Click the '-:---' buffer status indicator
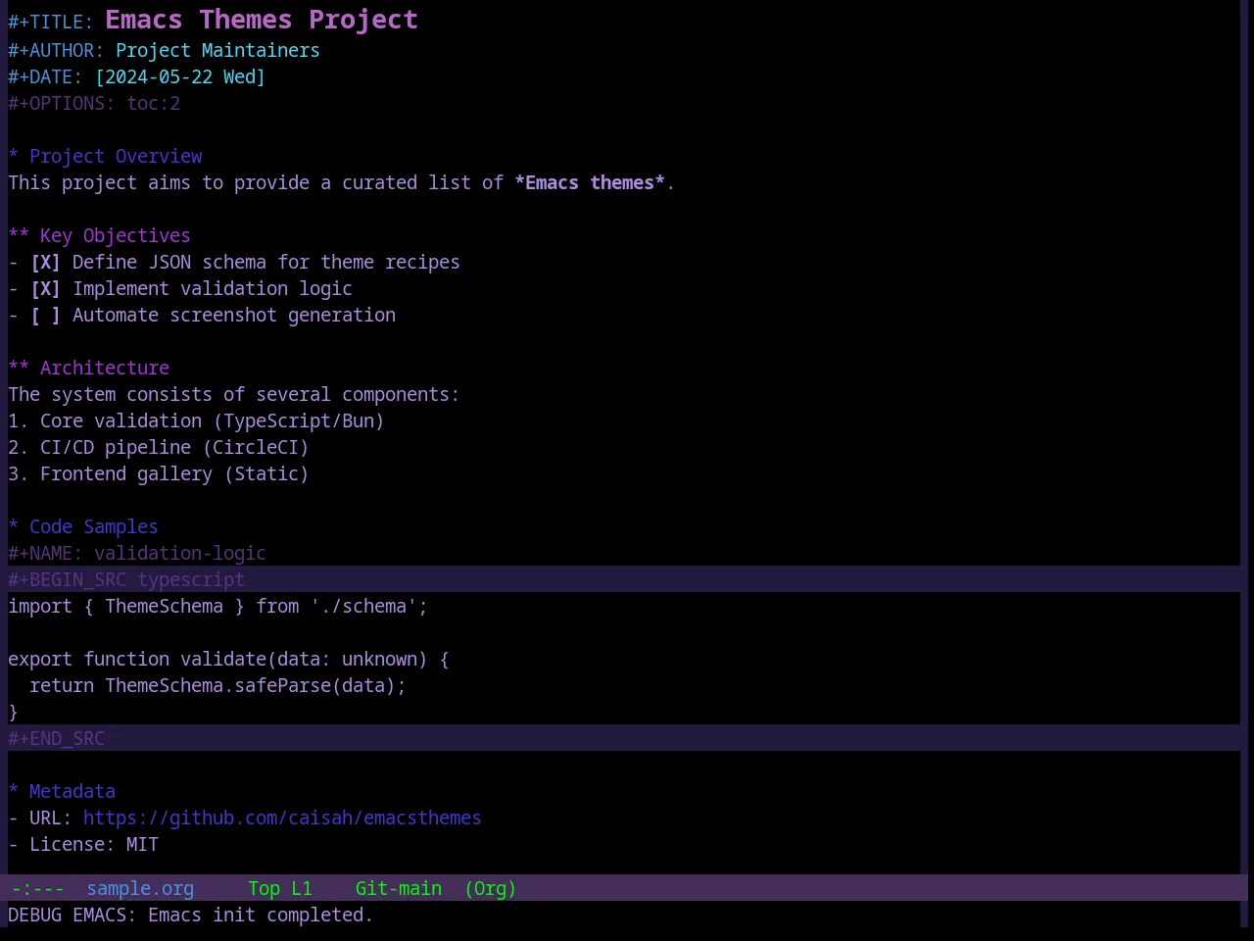The width and height of the screenshot is (1254, 941). point(37,888)
